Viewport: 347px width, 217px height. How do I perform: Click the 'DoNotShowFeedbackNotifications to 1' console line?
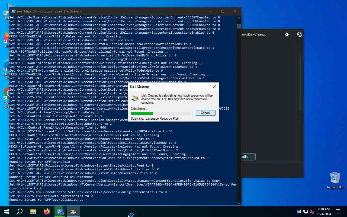(x=100, y=44)
